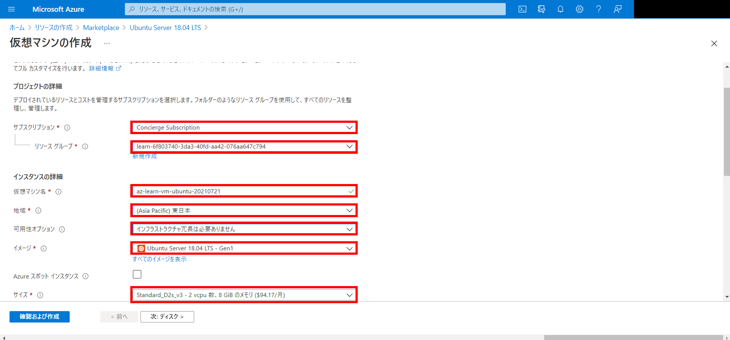Viewport: 730px width, 340px height.
Task: Click the vertical scrollbar thumb
Action: (x=727, y=132)
